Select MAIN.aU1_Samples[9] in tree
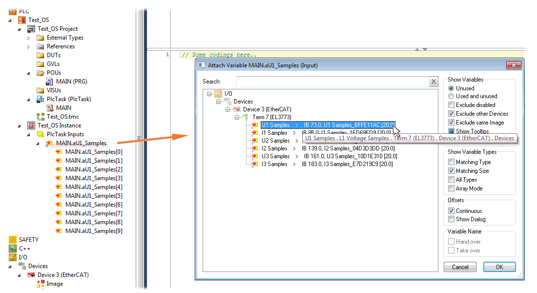537x293 pixels. pyautogui.click(x=94, y=231)
